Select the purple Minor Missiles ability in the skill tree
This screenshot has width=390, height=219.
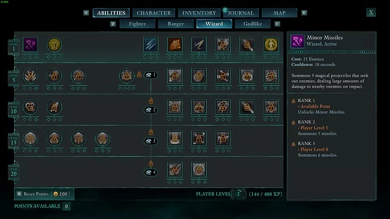[31, 45]
